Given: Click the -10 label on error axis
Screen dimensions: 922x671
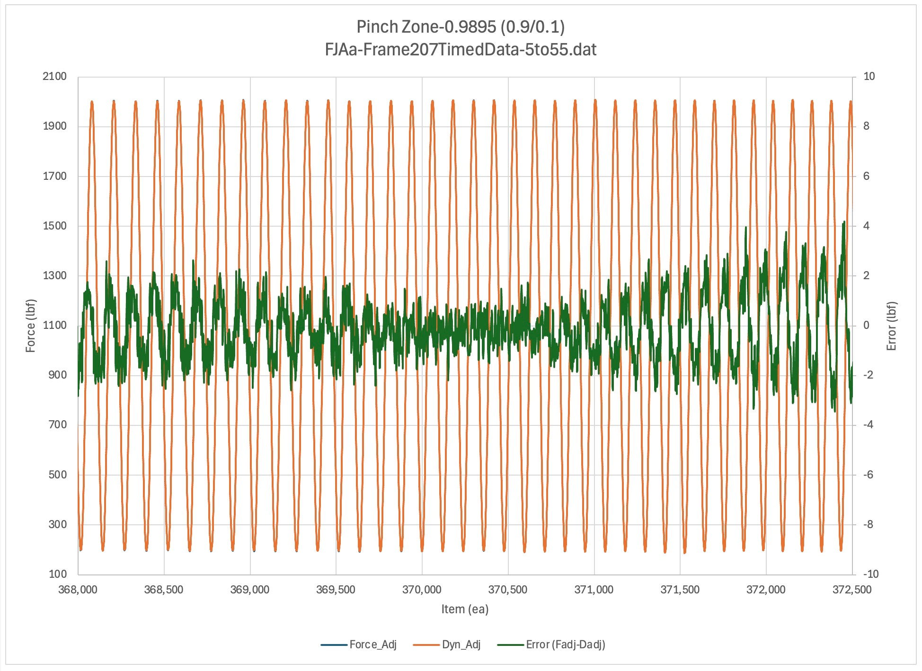Looking at the screenshot, I should click(x=870, y=574).
